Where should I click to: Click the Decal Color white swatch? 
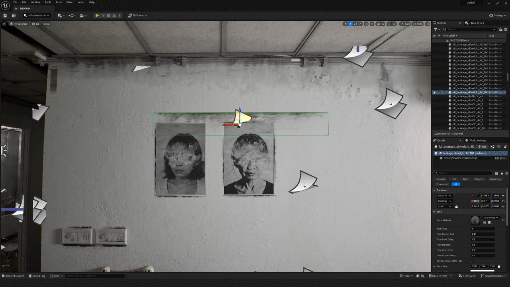click(483, 271)
